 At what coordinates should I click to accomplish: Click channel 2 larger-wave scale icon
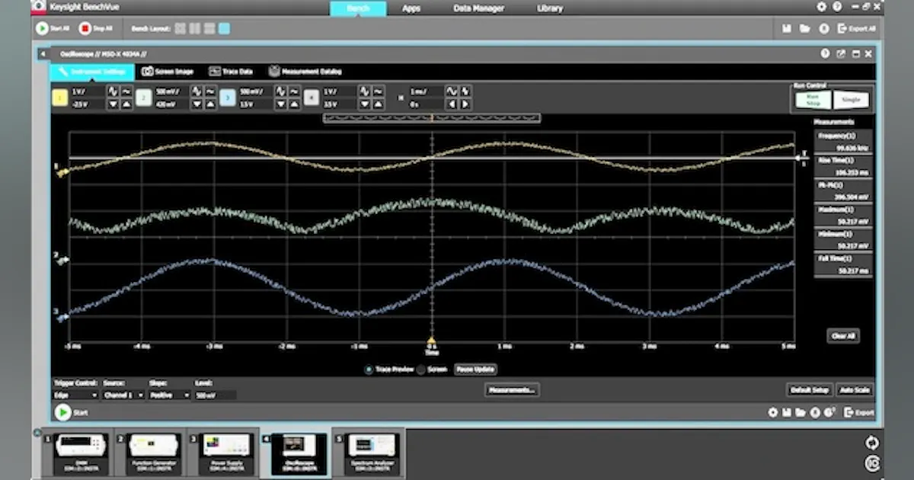tap(197, 91)
